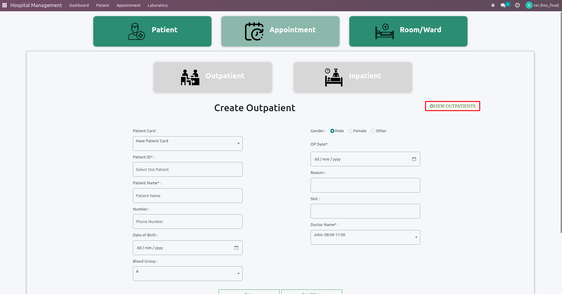Focus the Reason input field
The height and width of the screenshot is (294, 562).
(365, 185)
